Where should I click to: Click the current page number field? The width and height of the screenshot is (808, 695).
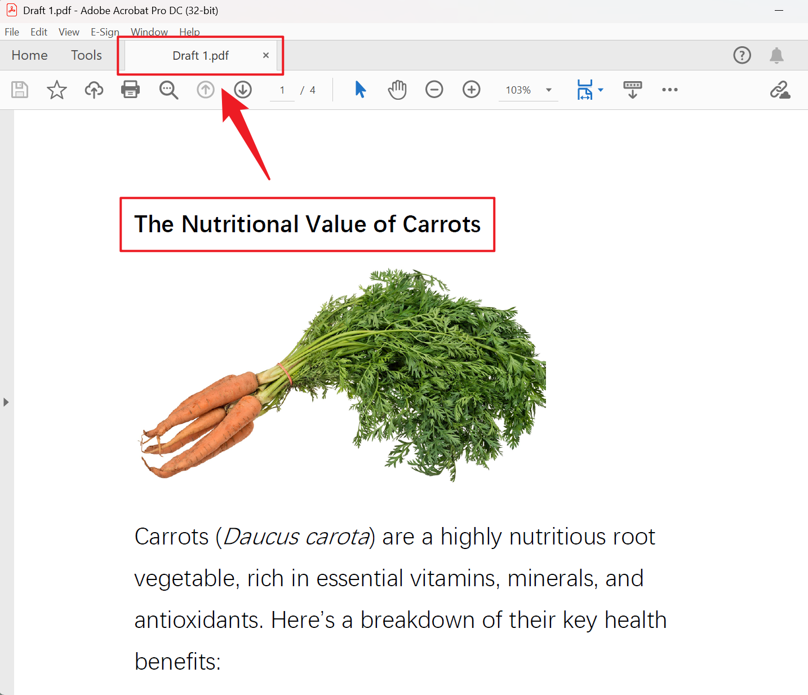282,90
